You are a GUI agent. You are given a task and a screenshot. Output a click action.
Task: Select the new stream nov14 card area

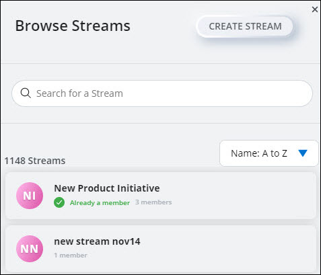pos(161,249)
